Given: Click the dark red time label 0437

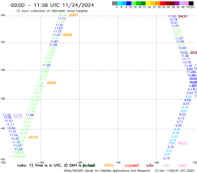Looking at the screenshot, I should (x=183, y=16).
